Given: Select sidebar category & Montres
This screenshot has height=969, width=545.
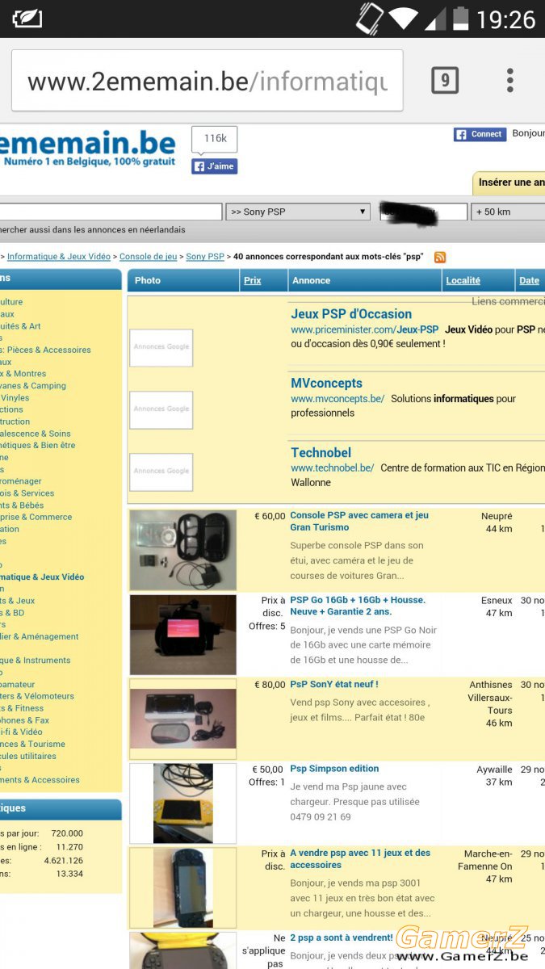Looking at the screenshot, I should coord(23,374).
